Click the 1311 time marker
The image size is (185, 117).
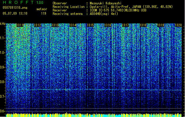click(20, 25)
